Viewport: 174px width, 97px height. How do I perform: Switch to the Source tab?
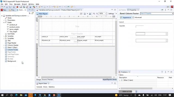pyautogui.click(x=44, y=79)
